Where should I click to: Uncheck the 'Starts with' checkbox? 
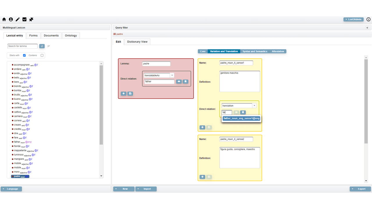click(x=24, y=55)
